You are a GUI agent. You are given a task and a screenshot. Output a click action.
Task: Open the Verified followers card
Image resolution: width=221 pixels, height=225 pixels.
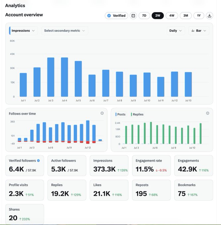[x=25, y=165]
